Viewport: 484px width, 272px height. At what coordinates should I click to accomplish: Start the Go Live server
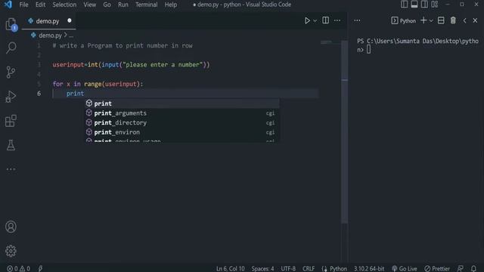pyautogui.click(x=405, y=269)
